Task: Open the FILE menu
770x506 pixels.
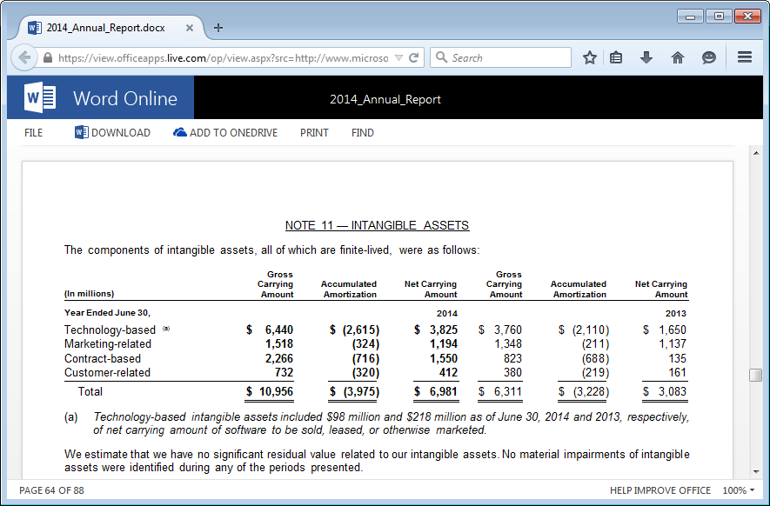Action: 33,133
